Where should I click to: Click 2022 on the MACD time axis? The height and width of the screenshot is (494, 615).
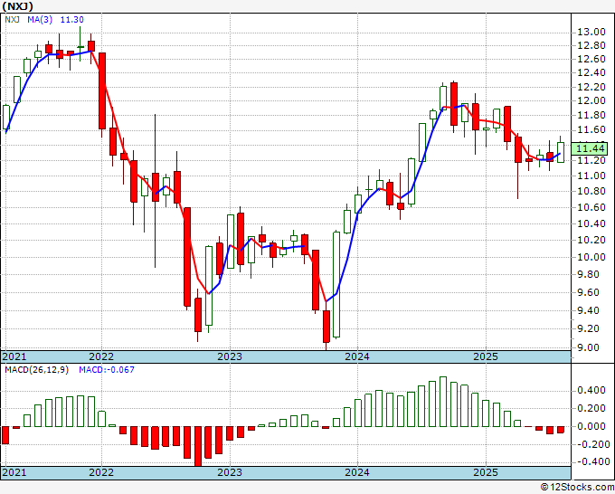pos(101,472)
